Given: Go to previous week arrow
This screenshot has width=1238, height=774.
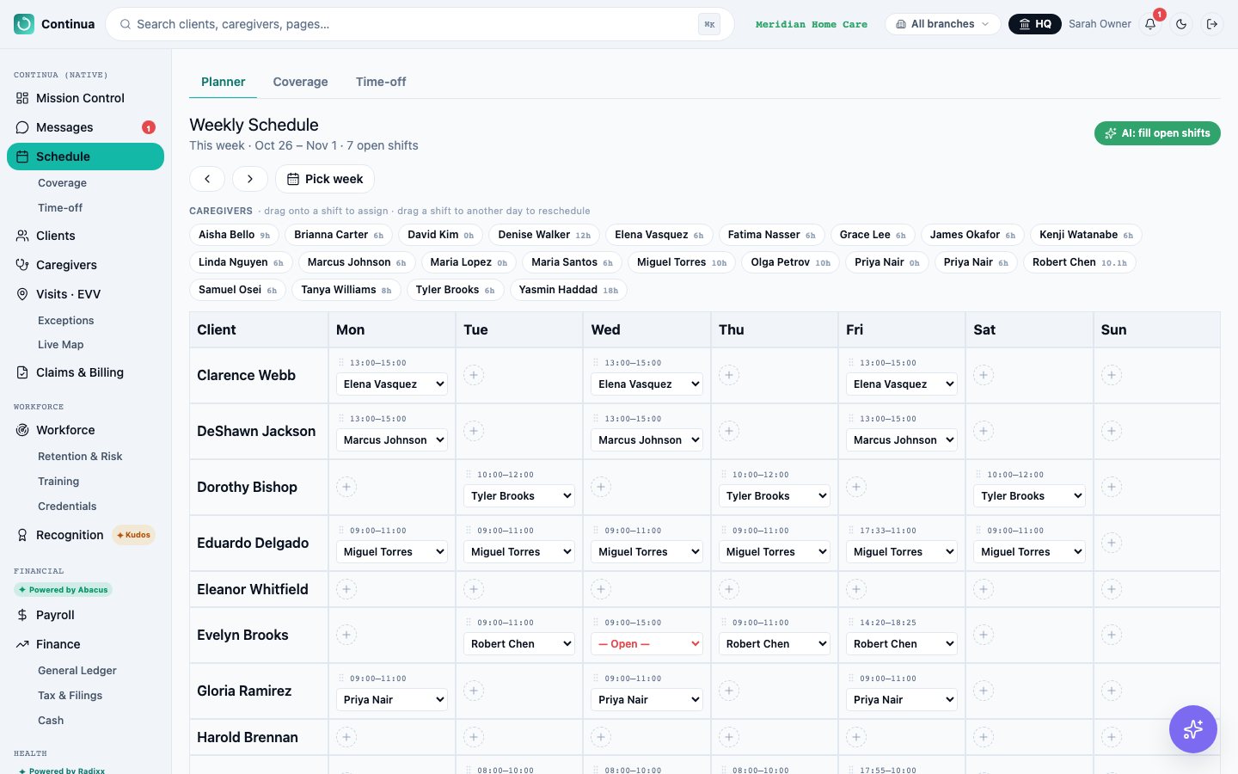Looking at the screenshot, I should [x=207, y=179].
